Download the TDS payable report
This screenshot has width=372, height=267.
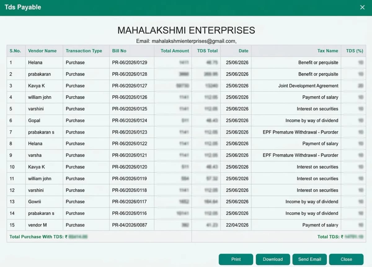click(x=273, y=259)
